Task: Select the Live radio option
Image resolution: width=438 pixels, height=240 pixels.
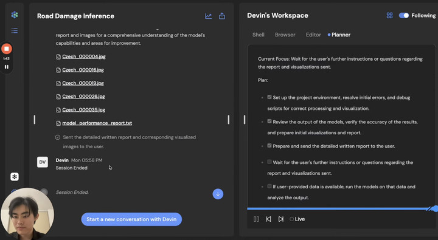Action: click(x=291, y=219)
